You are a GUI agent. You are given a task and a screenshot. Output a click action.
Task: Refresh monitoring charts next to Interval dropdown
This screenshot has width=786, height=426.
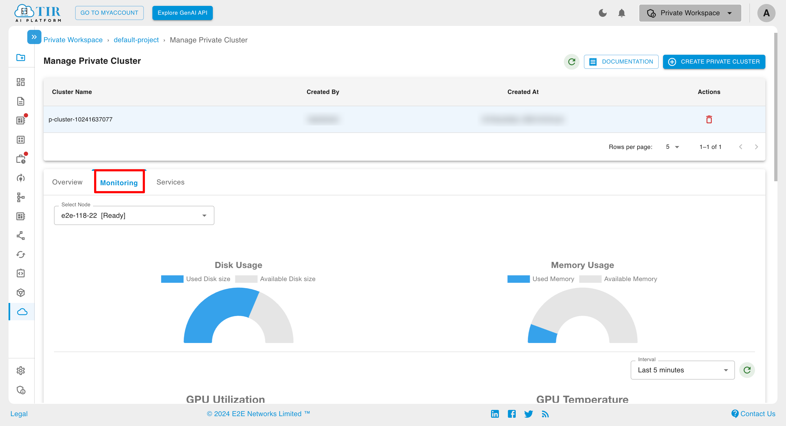(x=747, y=370)
